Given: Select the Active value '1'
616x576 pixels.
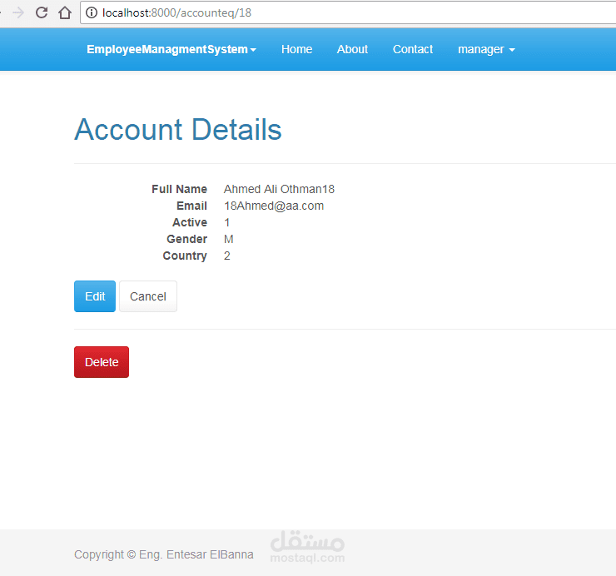Looking at the screenshot, I should (227, 222).
